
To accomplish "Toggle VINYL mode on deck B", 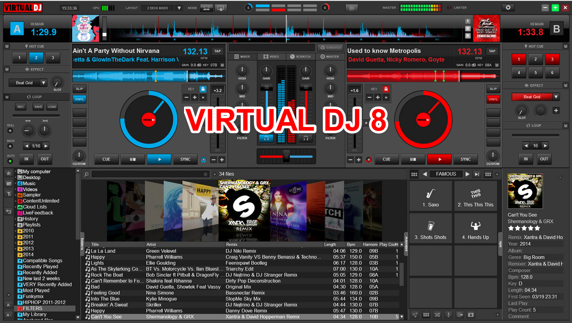I will click(x=493, y=99).
